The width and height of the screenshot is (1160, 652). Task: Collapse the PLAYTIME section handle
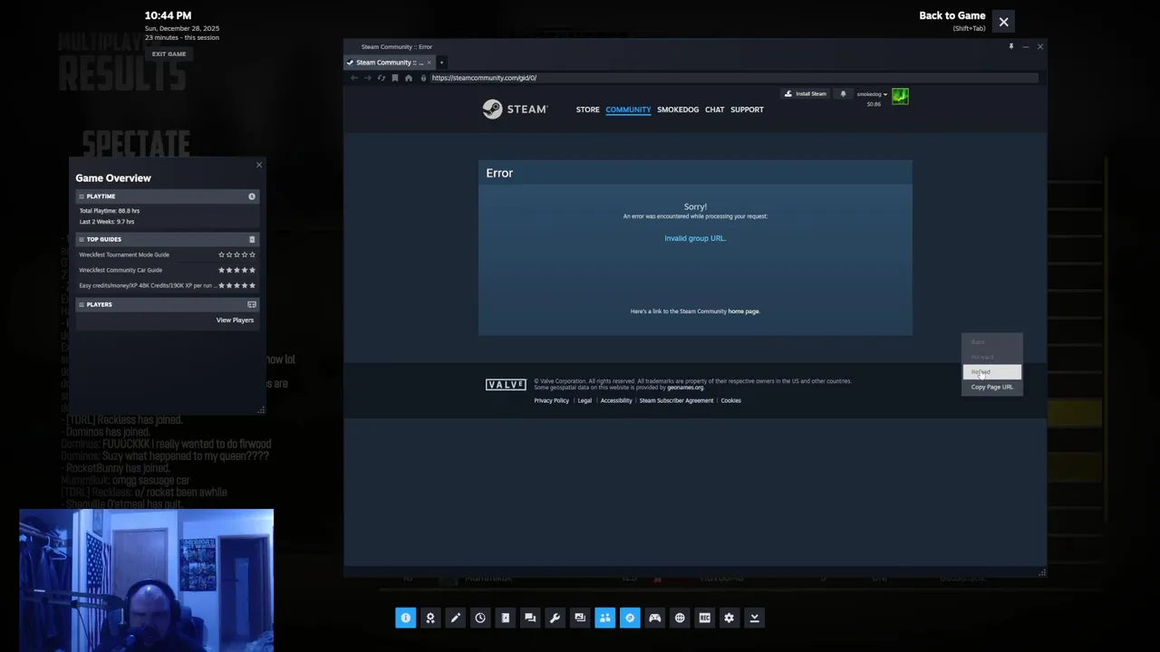click(82, 197)
